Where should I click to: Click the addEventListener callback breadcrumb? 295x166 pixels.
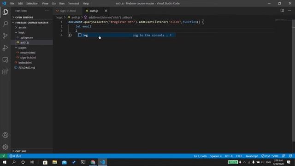click(x=108, y=18)
